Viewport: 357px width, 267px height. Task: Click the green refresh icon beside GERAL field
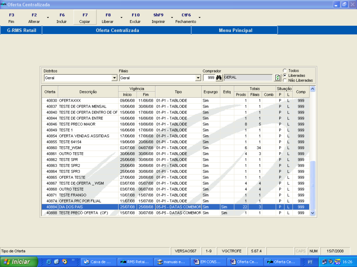coord(278,78)
